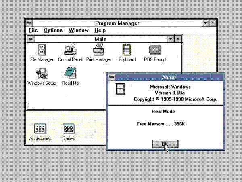Screen dimensions: 242x182
Task: Click the Program Manager title bar
Action: [x=117, y=23]
